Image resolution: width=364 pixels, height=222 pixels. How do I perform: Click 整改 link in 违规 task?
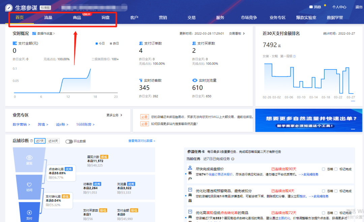302,196
